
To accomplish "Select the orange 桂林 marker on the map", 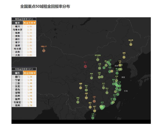I will pyautogui.click(x=94, y=101).
